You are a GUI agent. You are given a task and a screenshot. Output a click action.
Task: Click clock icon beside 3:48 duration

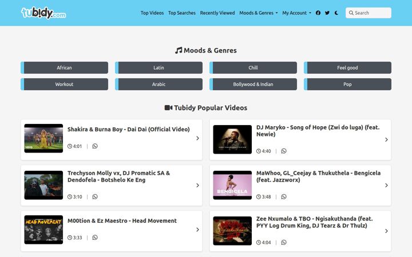(259, 196)
